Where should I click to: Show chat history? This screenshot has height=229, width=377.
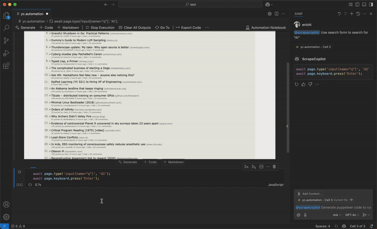[358, 14]
